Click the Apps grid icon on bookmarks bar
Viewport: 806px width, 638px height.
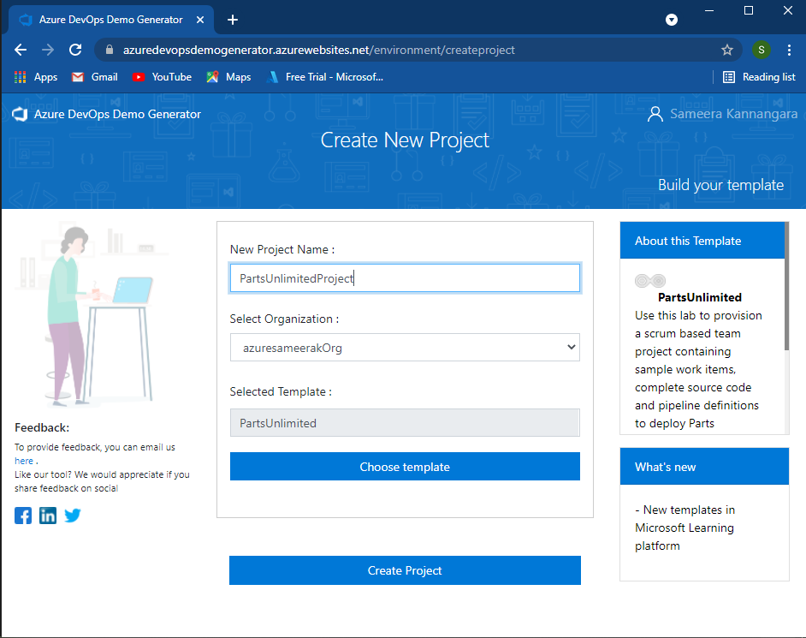coord(20,76)
